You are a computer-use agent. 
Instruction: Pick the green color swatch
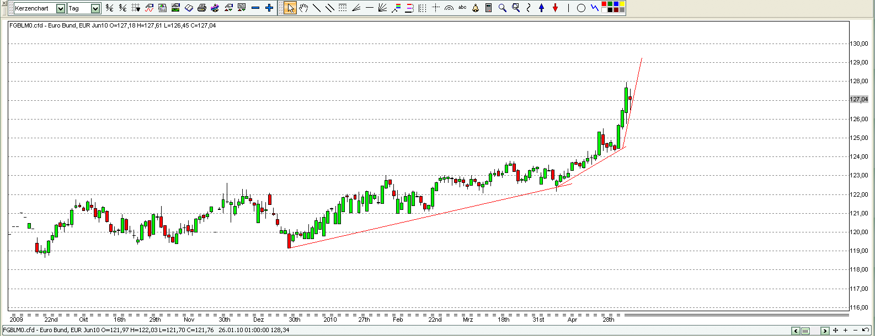tap(610, 4)
